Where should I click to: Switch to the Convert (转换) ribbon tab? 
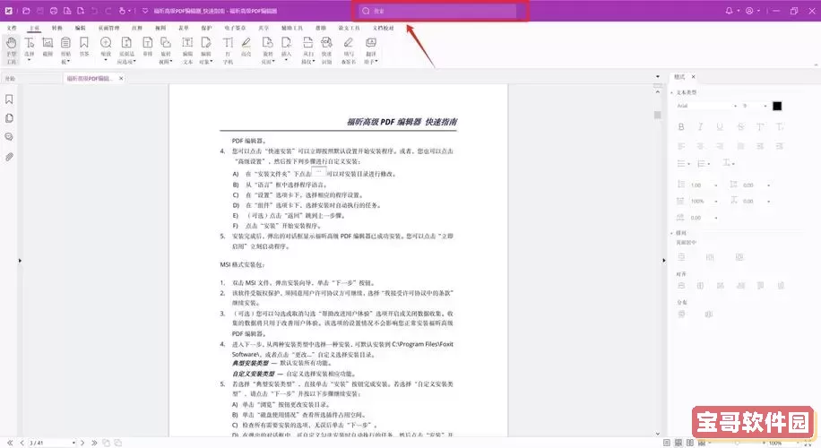click(x=57, y=28)
